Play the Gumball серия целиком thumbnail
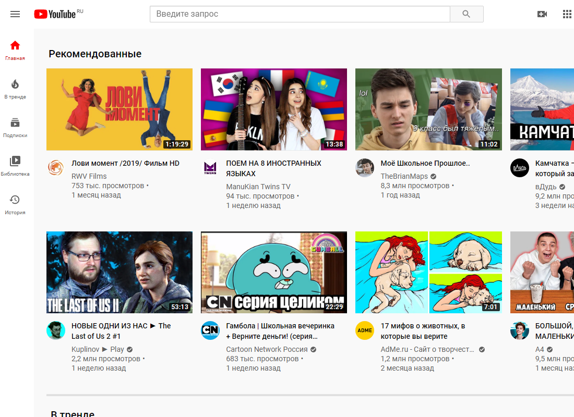 [x=274, y=272]
